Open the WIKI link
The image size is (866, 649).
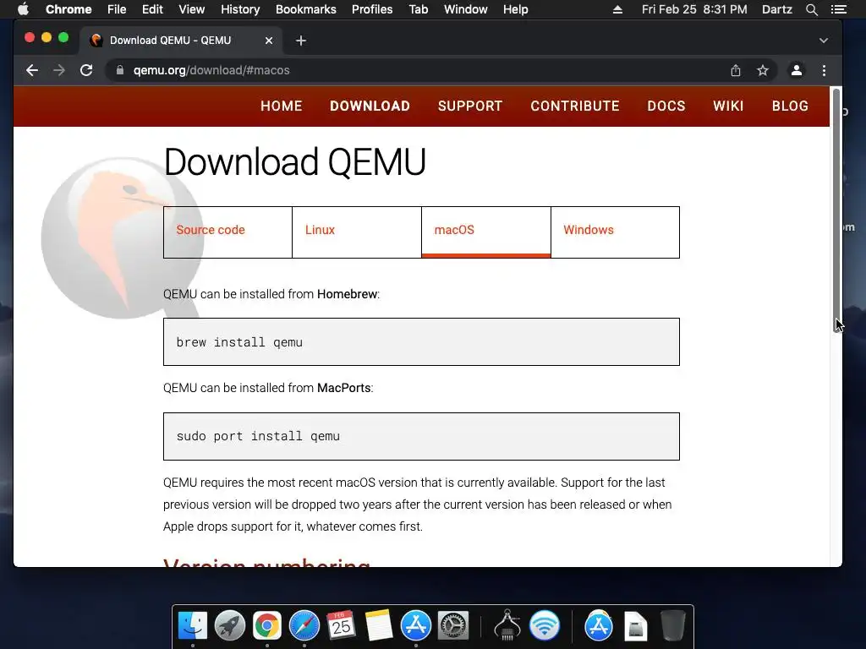(x=728, y=106)
